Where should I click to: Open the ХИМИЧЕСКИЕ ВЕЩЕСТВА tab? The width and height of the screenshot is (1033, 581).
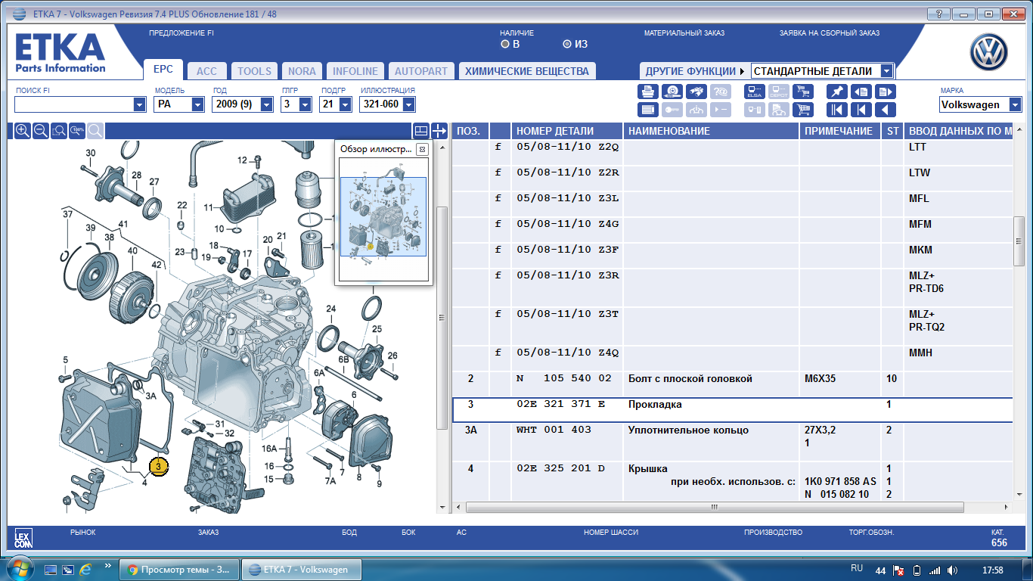(527, 71)
